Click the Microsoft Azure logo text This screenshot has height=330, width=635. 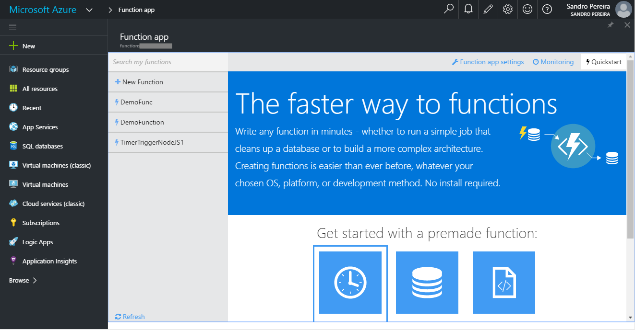pos(43,10)
